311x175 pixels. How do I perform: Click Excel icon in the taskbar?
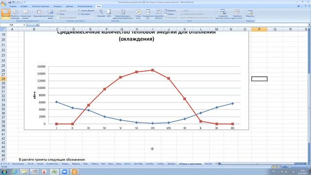54,172
